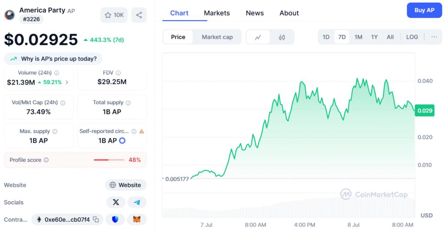The height and width of the screenshot is (229, 446).
Task: Click the blue circulating supply ring icon
Action: (x=122, y=140)
